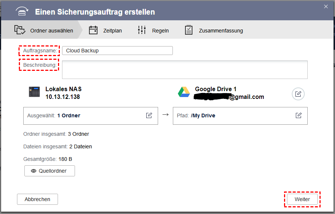Close the backup job dialog
The width and height of the screenshot is (335, 214).
(326, 6)
